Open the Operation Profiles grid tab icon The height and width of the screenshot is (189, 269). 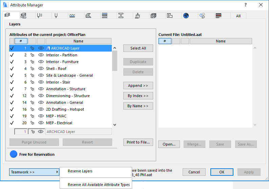click(x=219, y=16)
